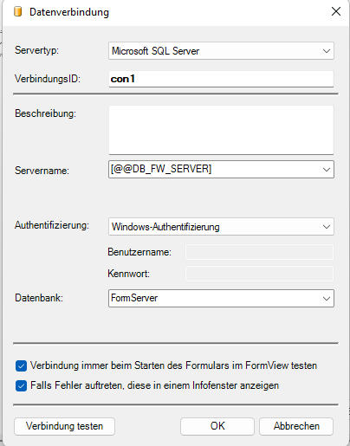The width and height of the screenshot is (350, 446).
Task: Open the Servertyp dropdown arrow
Action: click(x=327, y=51)
